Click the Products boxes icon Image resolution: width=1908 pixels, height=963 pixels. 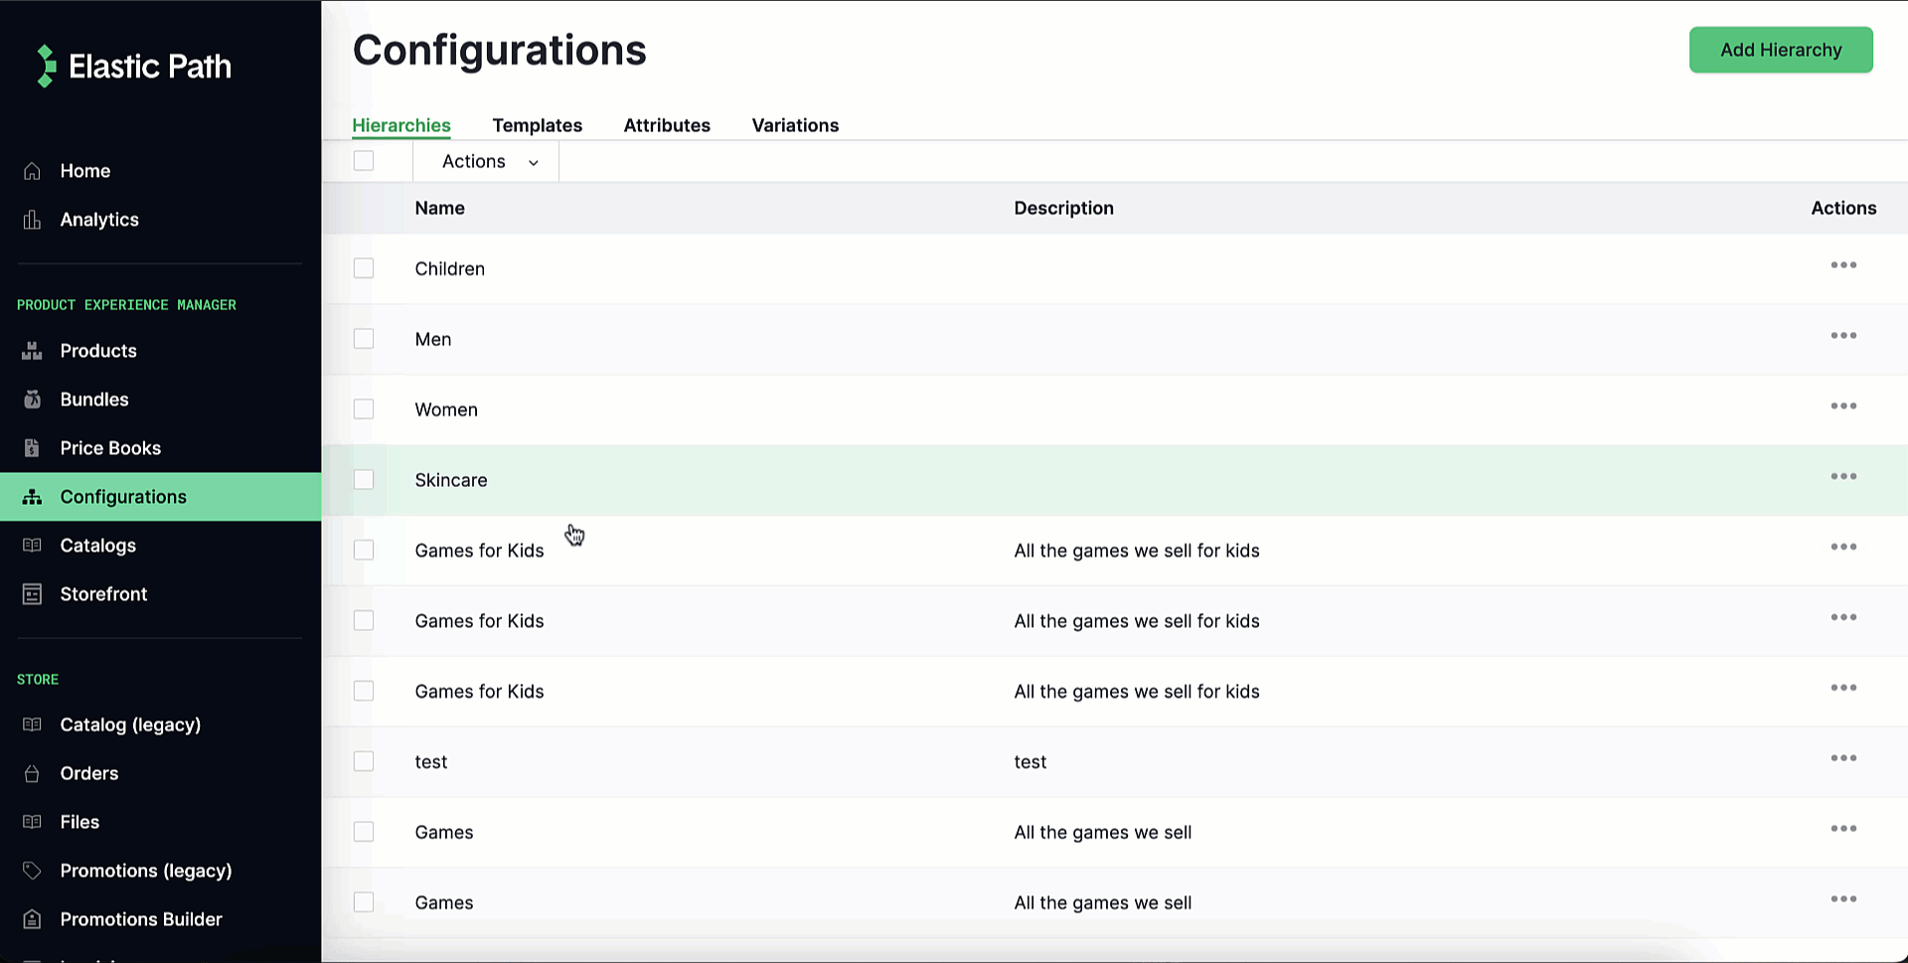(32, 351)
